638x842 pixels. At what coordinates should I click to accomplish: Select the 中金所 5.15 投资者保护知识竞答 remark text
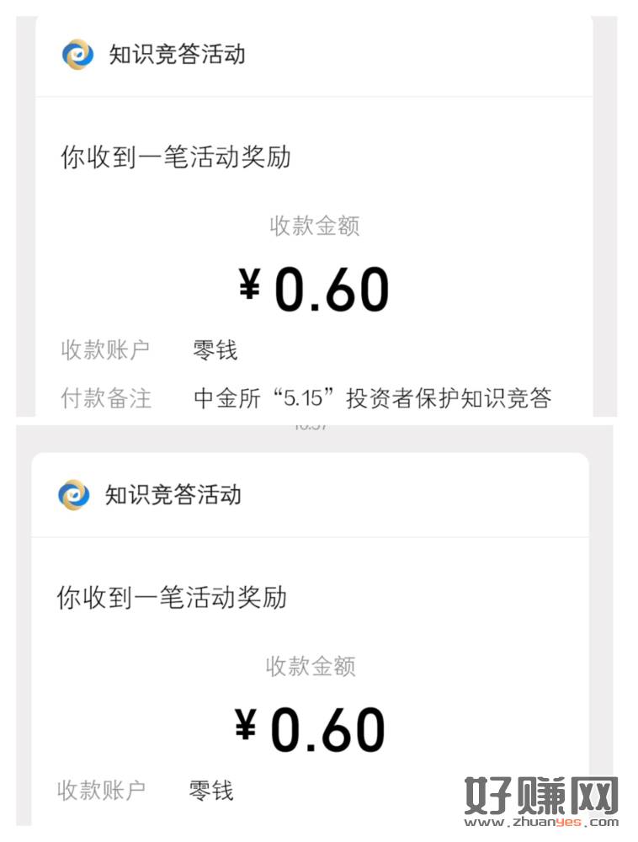click(372, 398)
